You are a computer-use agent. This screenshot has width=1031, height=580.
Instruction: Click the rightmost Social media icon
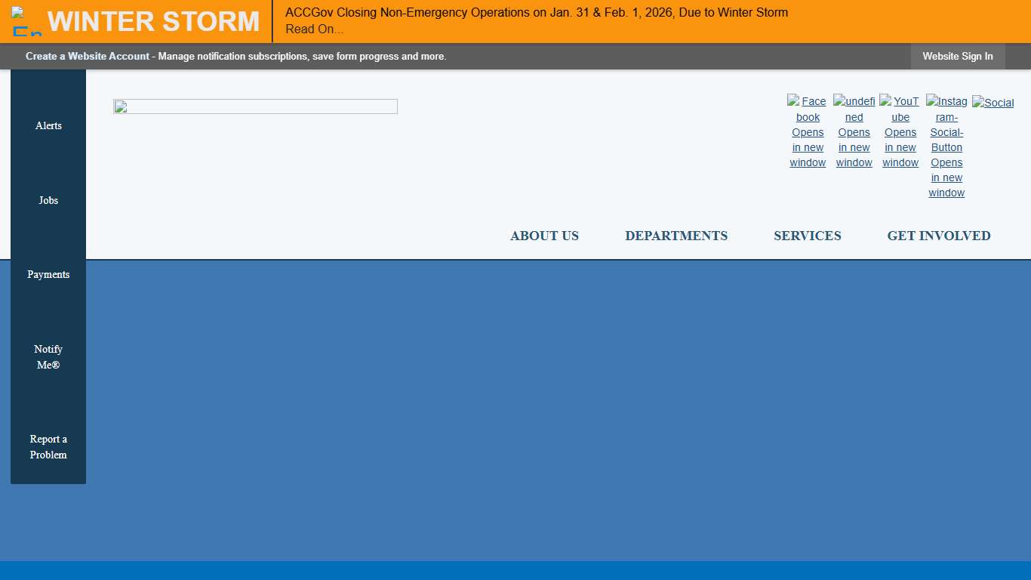[993, 103]
